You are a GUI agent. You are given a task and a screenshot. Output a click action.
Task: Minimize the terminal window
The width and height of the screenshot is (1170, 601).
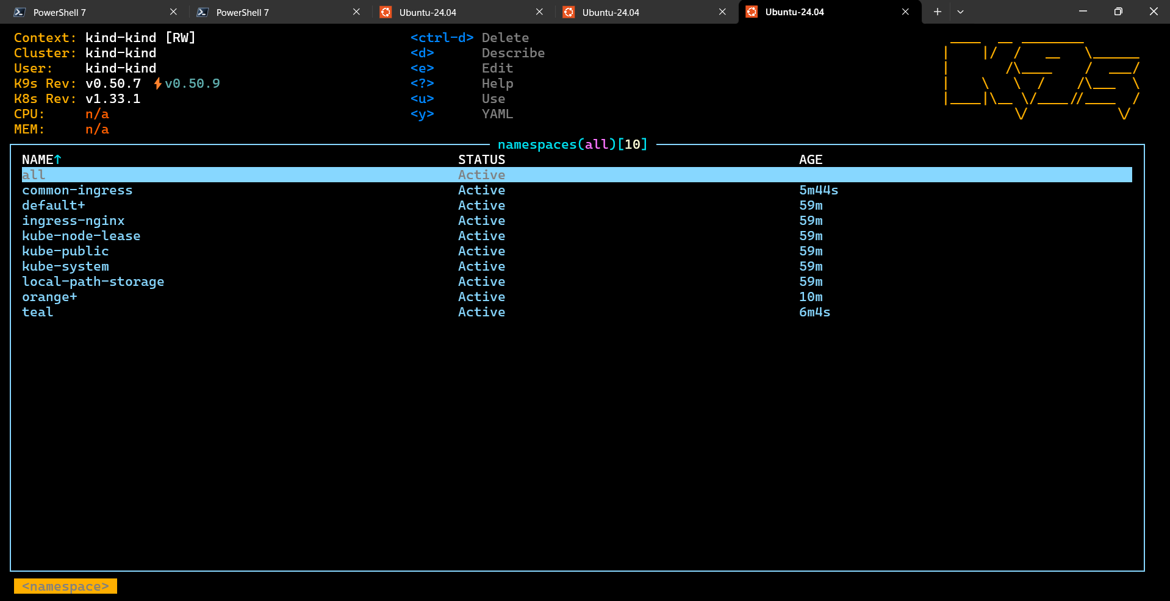tap(1083, 12)
